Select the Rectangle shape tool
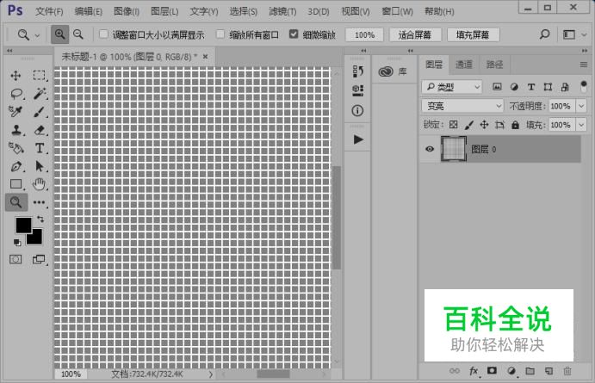595x383 pixels. [x=16, y=184]
